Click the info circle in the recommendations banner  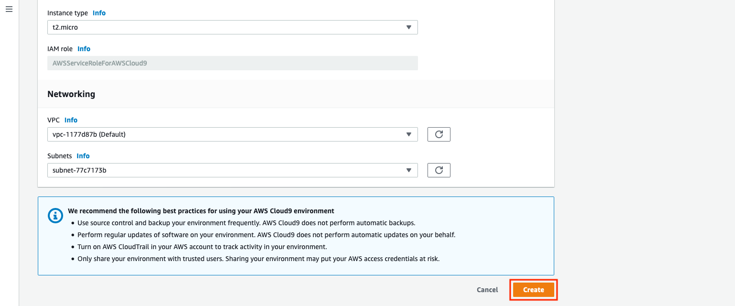[55, 216]
